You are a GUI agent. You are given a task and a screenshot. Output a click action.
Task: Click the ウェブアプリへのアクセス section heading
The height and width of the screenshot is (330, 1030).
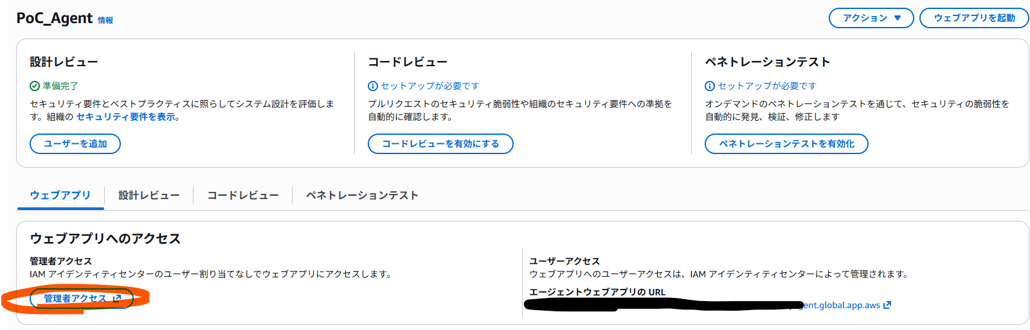pos(105,239)
